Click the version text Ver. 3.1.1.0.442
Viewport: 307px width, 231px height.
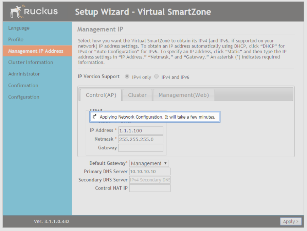click(52, 221)
